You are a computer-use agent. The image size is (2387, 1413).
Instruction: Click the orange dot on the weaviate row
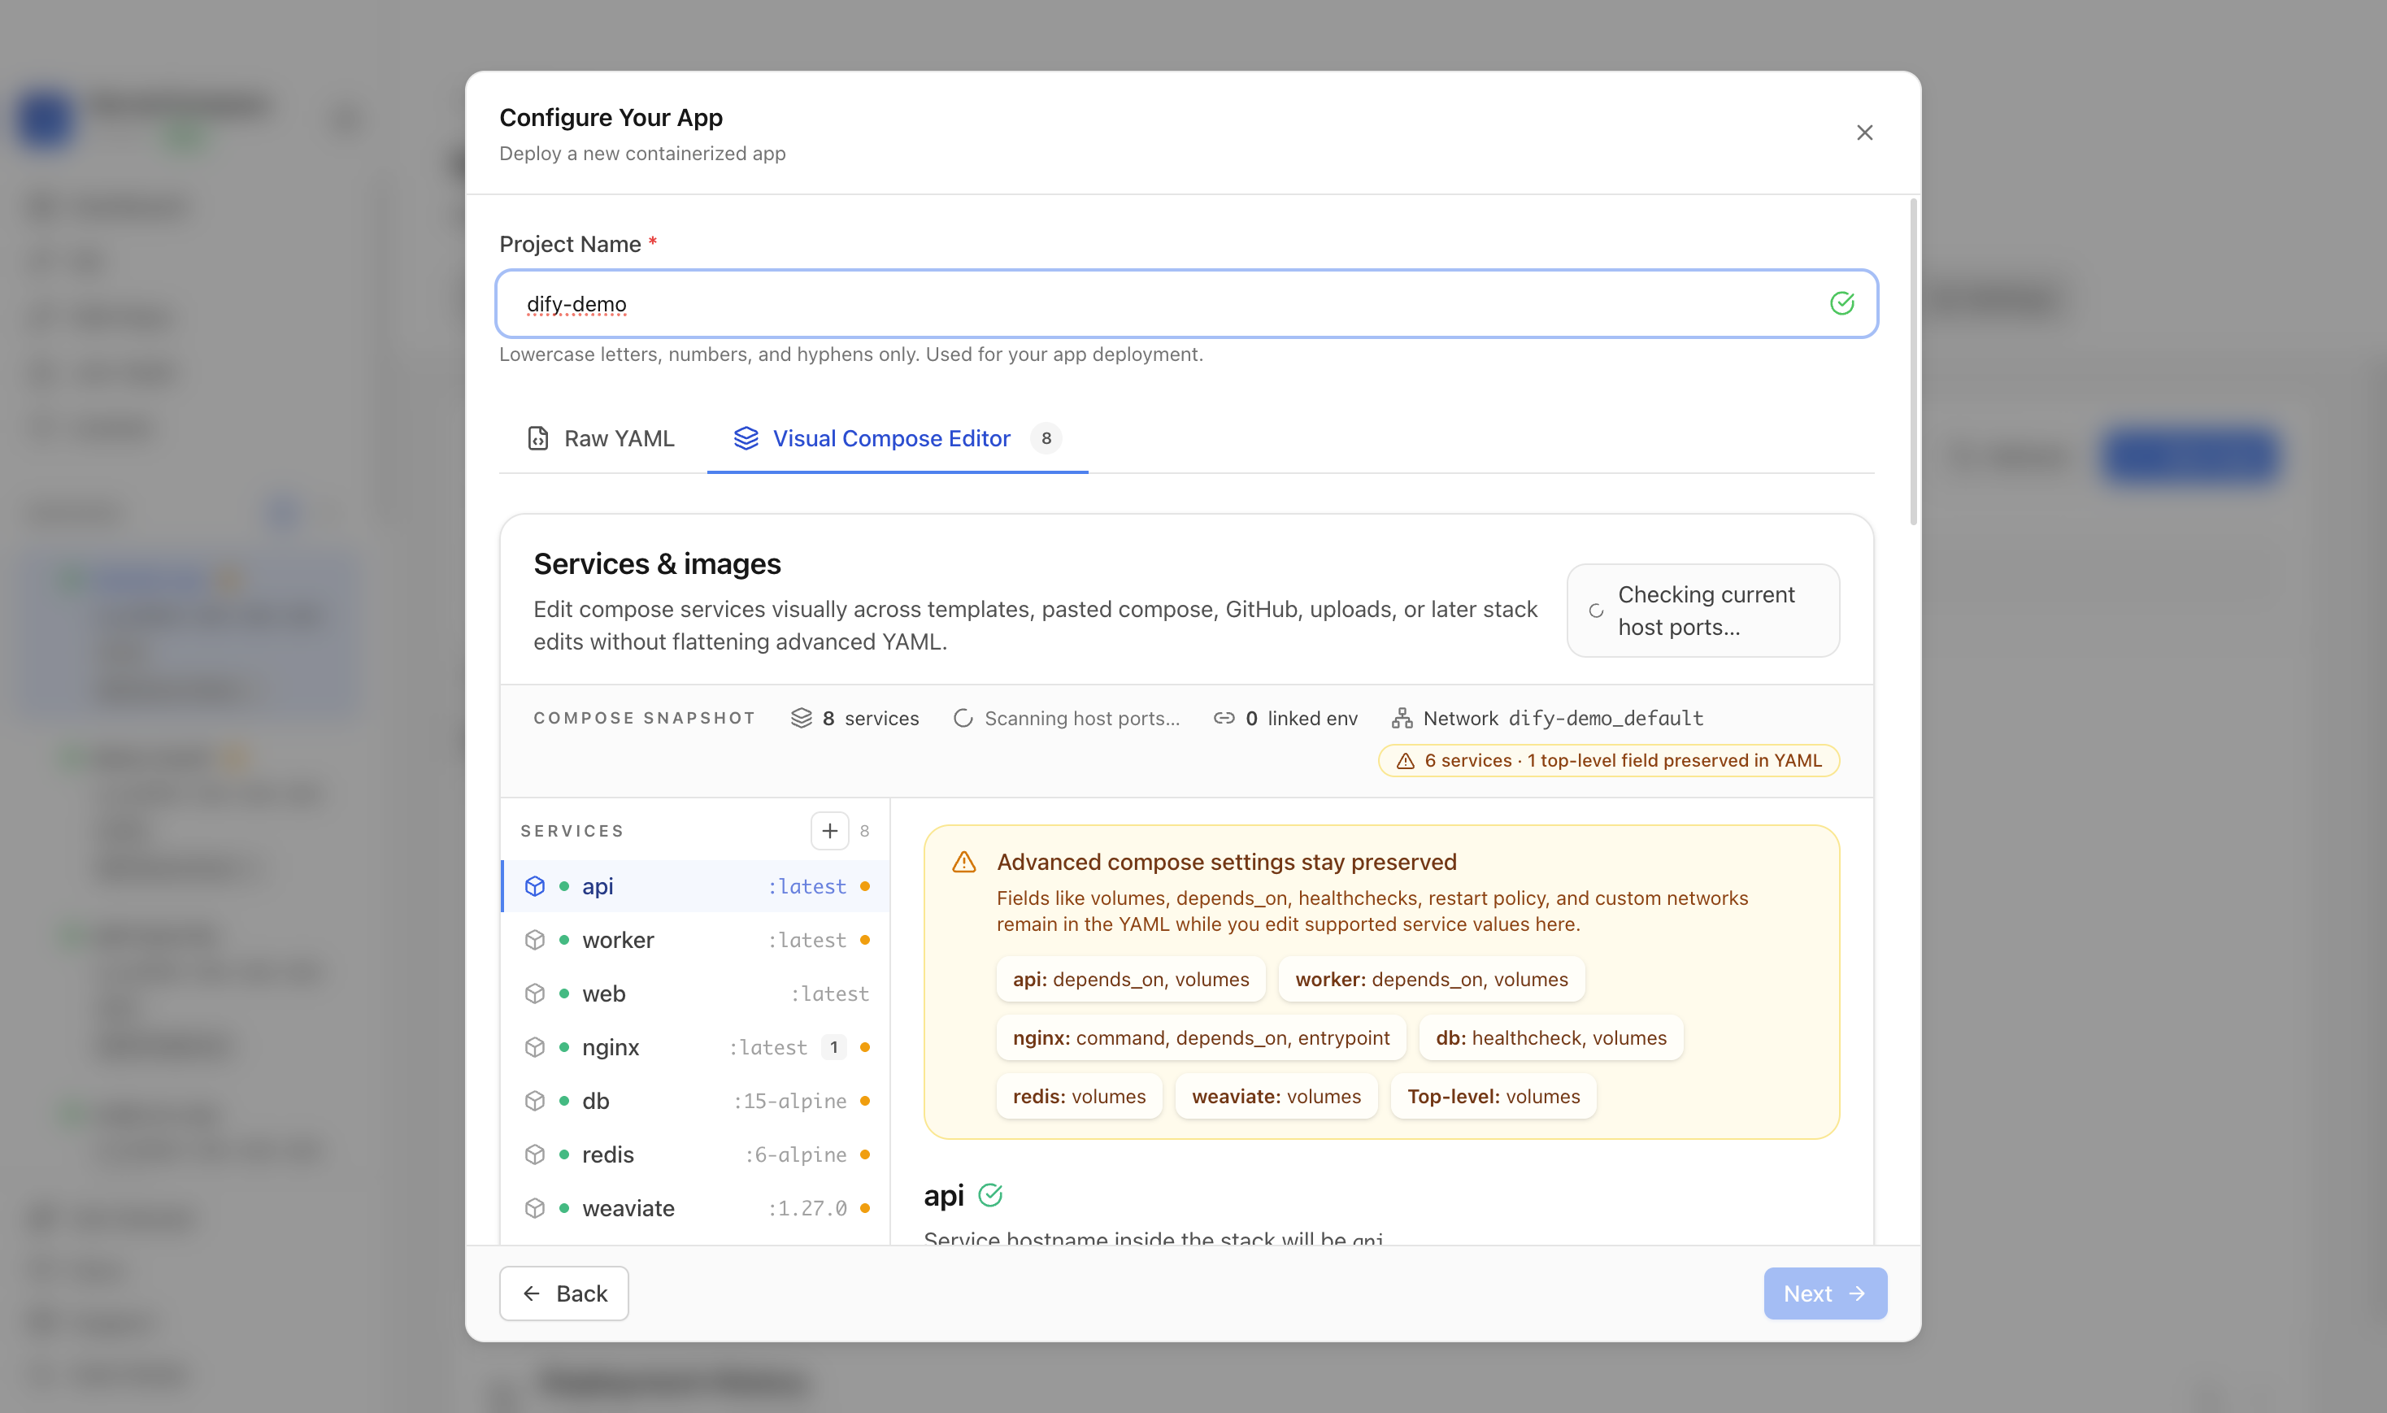coord(864,1208)
